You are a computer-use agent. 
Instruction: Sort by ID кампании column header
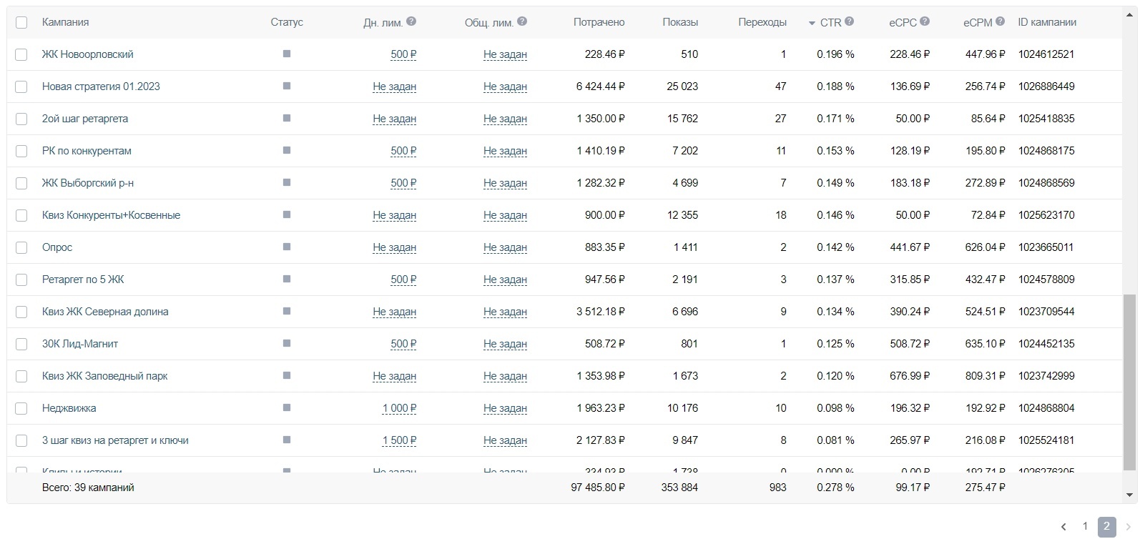[1047, 22]
